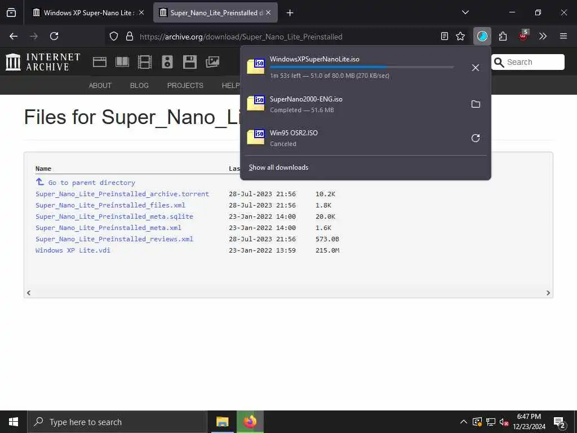Open Firefox View icon in tab bar
Screen dimensions: 577x433
coord(11,12)
